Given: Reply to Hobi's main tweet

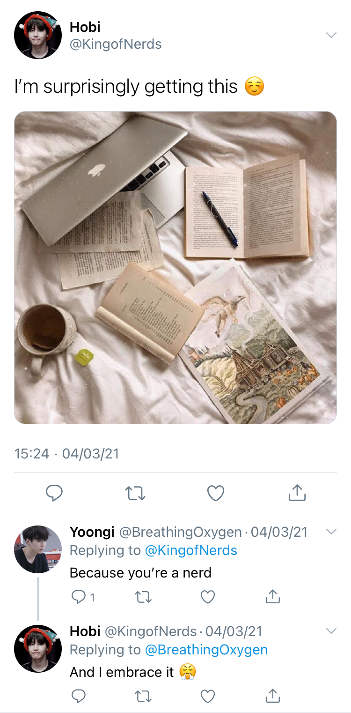Looking at the screenshot, I should (x=54, y=493).
